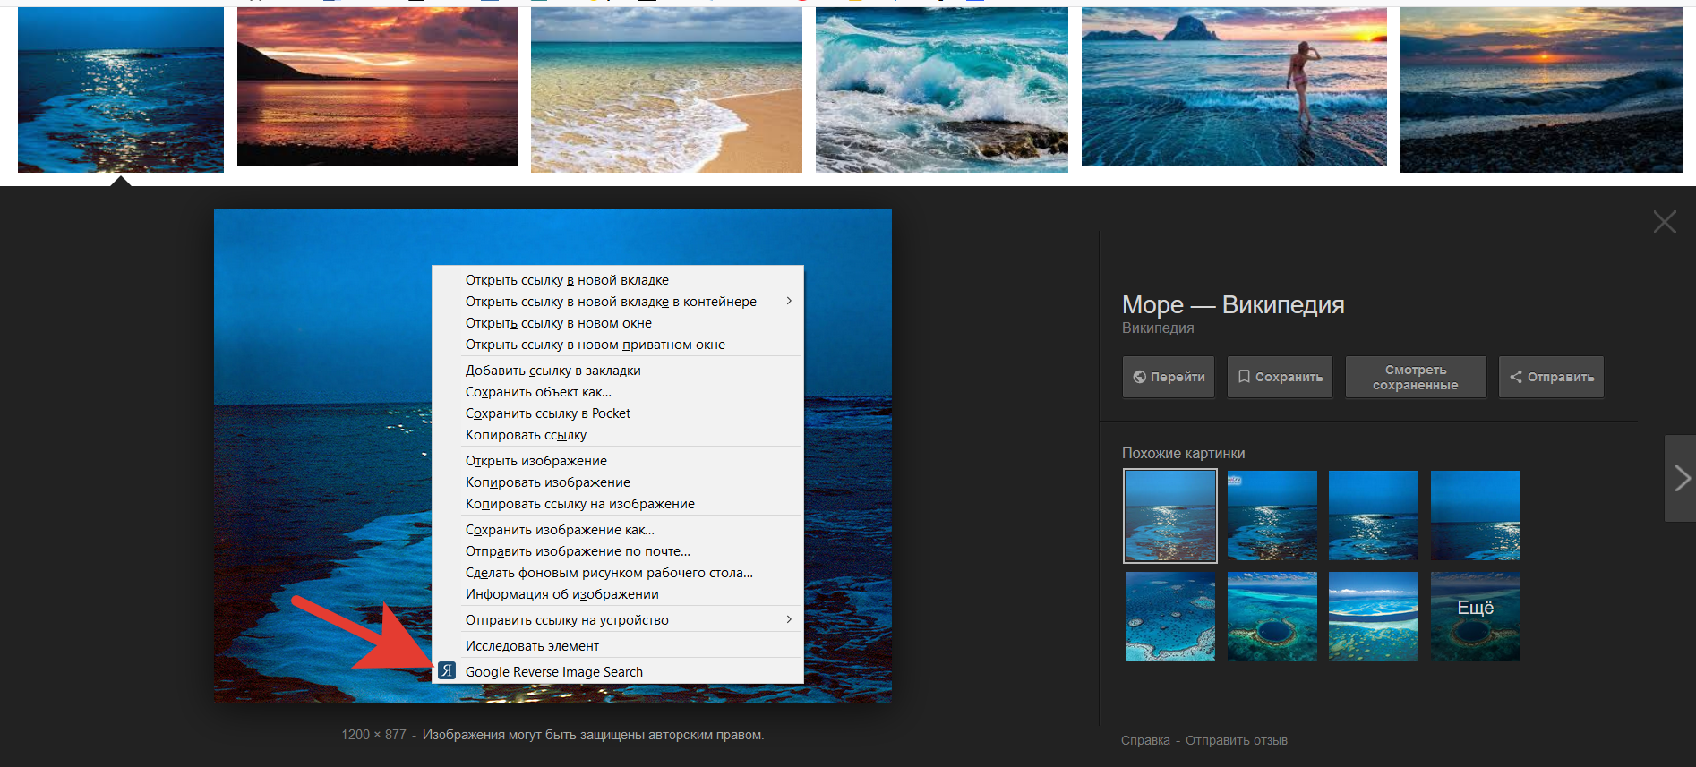Choose 'Сохранить изображение как...' menu entry
The height and width of the screenshot is (767, 1696).
[560, 530]
